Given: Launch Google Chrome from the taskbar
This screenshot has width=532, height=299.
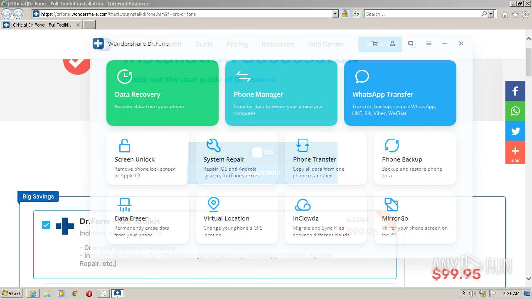Looking at the screenshot, I should click(75, 294).
